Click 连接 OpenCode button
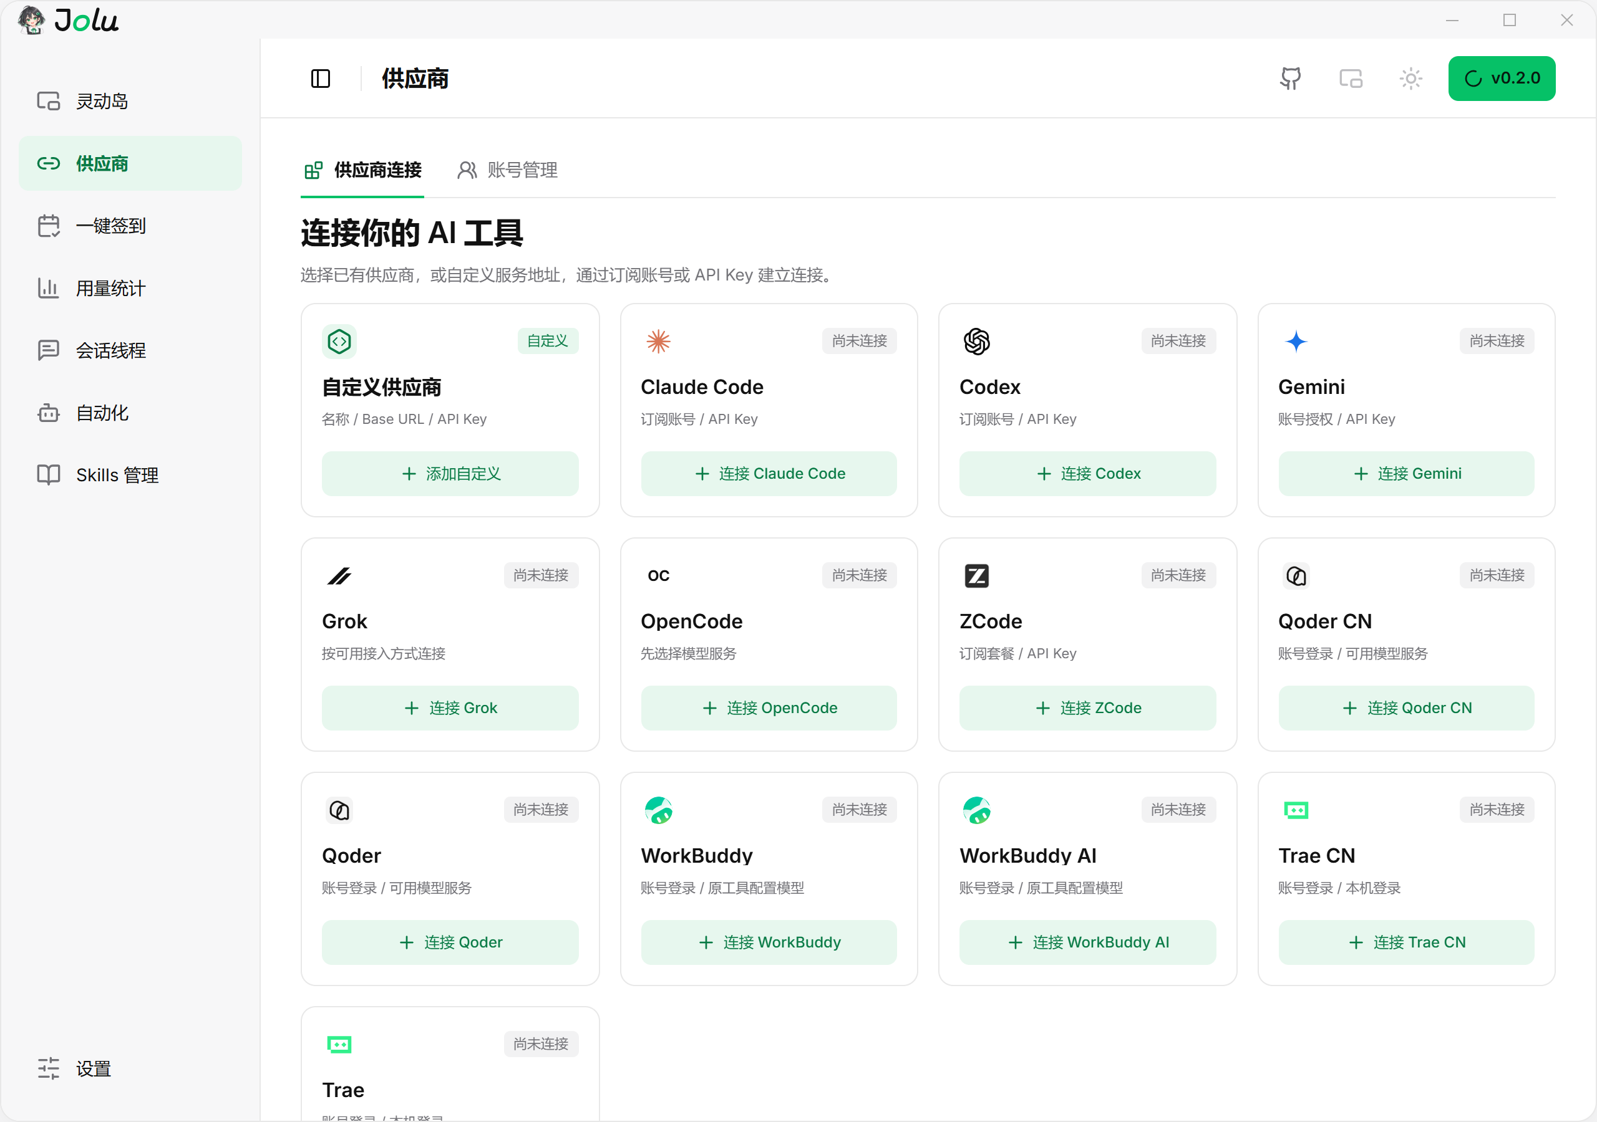The width and height of the screenshot is (1597, 1122). point(769,707)
